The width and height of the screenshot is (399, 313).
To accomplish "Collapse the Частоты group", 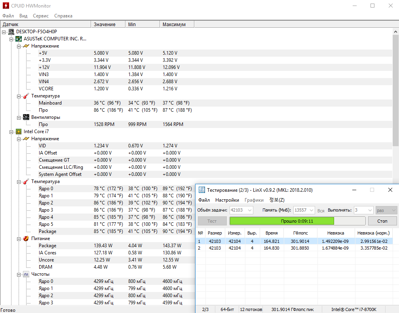I will pyautogui.click(x=19, y=275).
